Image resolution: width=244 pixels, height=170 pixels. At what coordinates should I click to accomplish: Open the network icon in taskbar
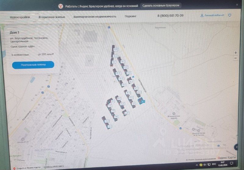pyautogui.click(x=209, y=165)
